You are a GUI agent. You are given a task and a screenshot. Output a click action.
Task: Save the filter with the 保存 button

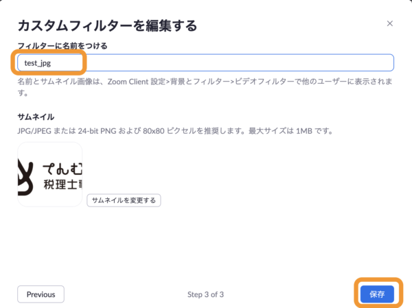pyautogui.click(x=377, y=294)
